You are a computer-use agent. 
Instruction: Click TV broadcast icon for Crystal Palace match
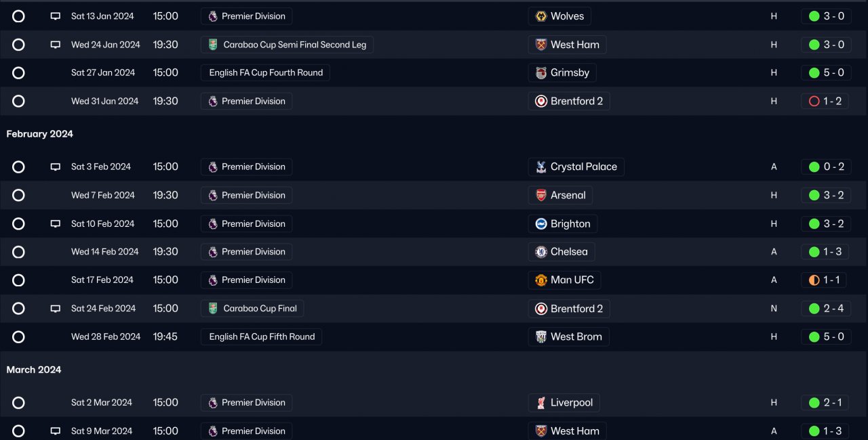[x=56, y=167]
